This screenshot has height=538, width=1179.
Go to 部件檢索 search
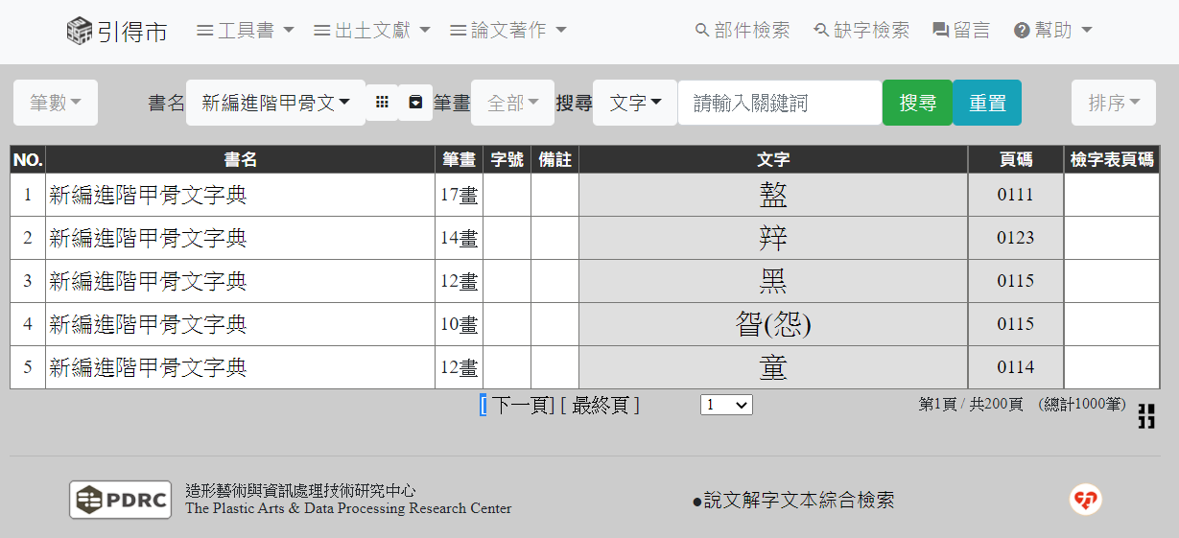point(743,31)
